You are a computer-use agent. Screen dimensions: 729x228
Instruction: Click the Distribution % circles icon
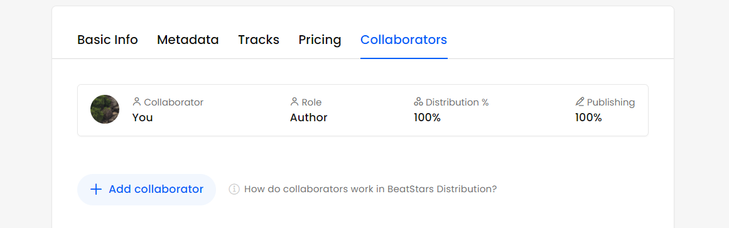(418, 102)
